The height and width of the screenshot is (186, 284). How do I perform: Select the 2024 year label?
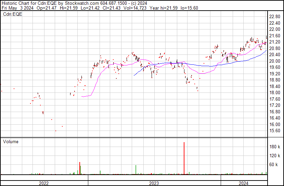click(x=243, y=183)
